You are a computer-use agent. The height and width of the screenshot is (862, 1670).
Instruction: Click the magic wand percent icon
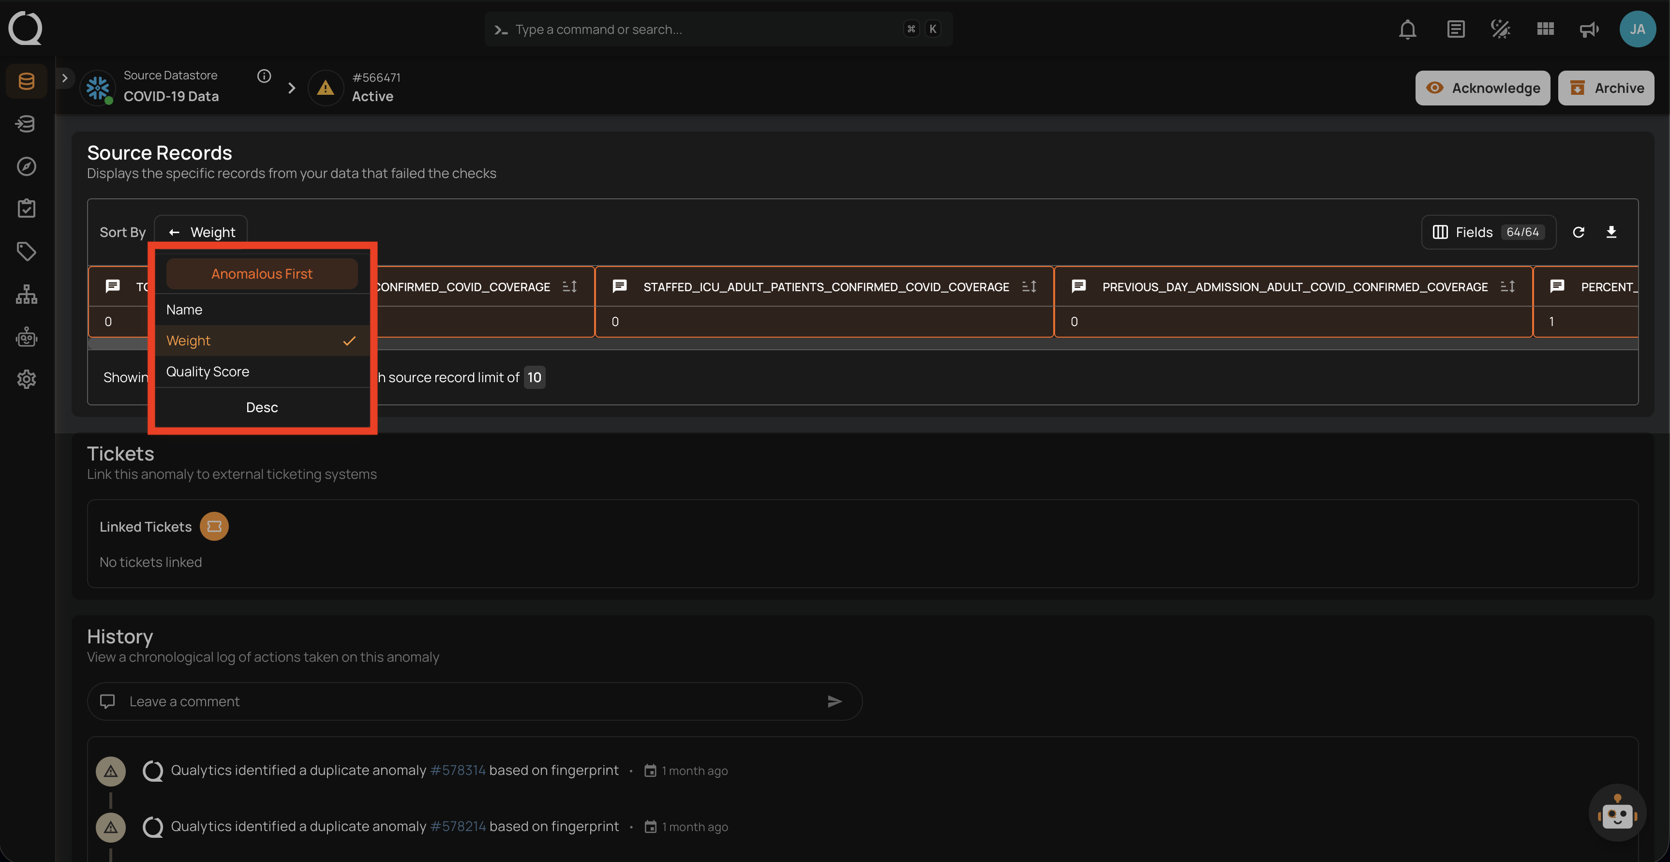click(x=1501, y=29)
